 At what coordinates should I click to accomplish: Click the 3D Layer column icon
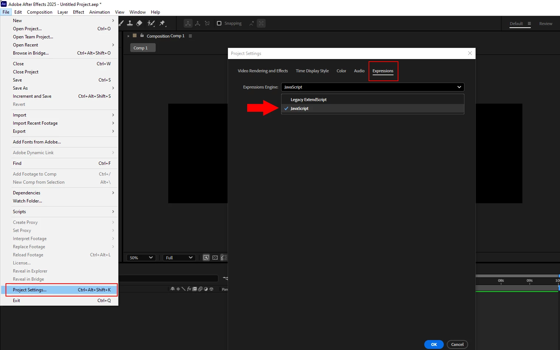[211, 289]
